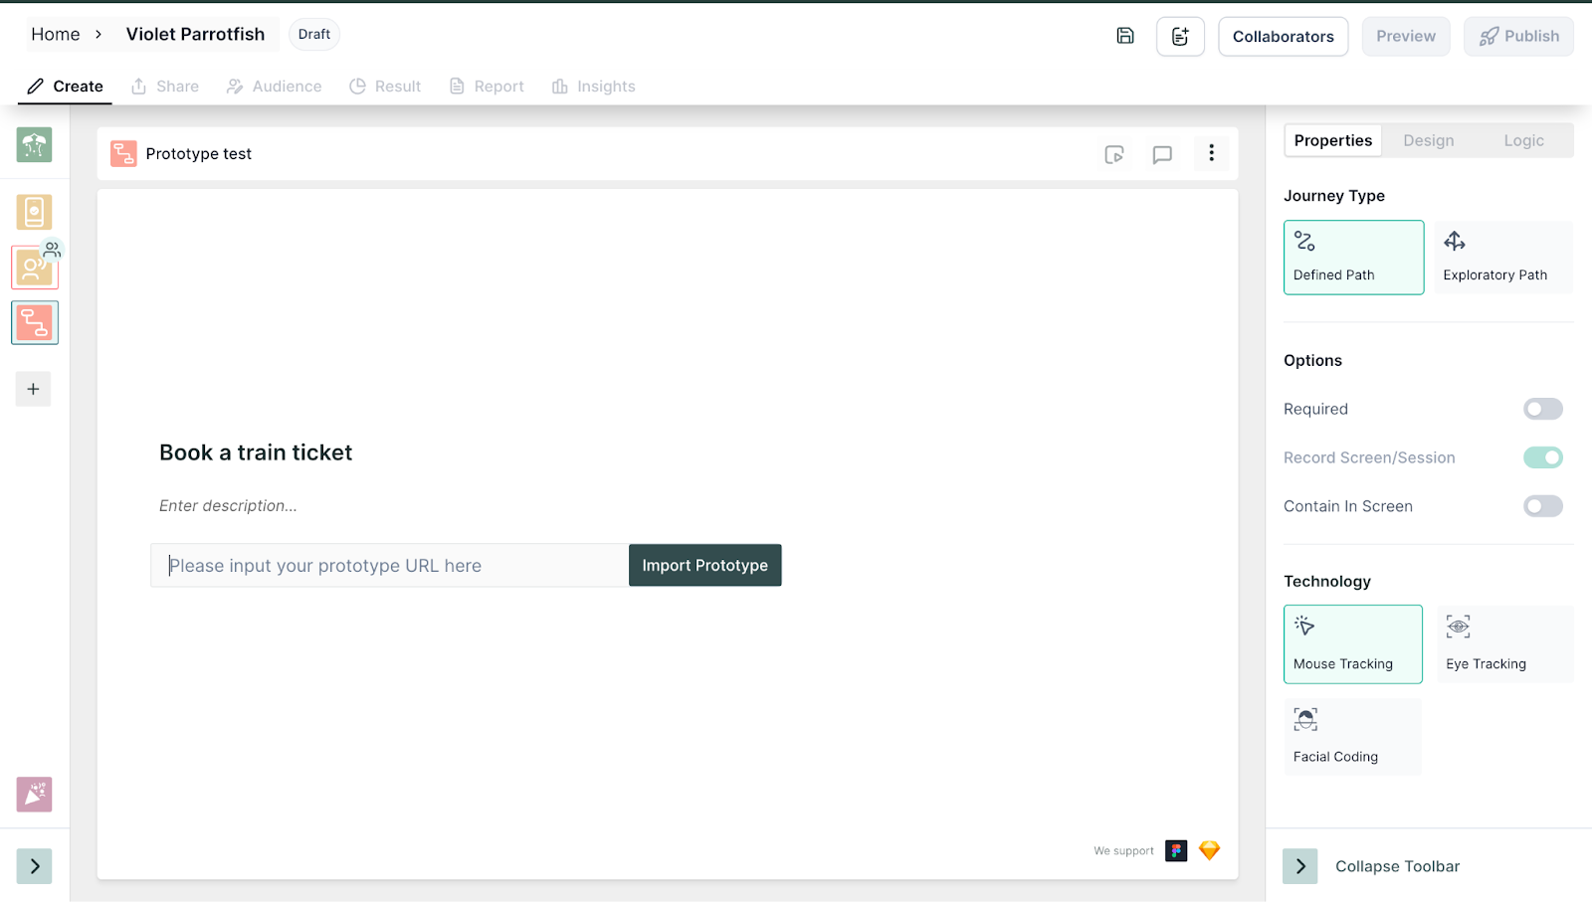Open the Audience tab

[x=274, y=87]
